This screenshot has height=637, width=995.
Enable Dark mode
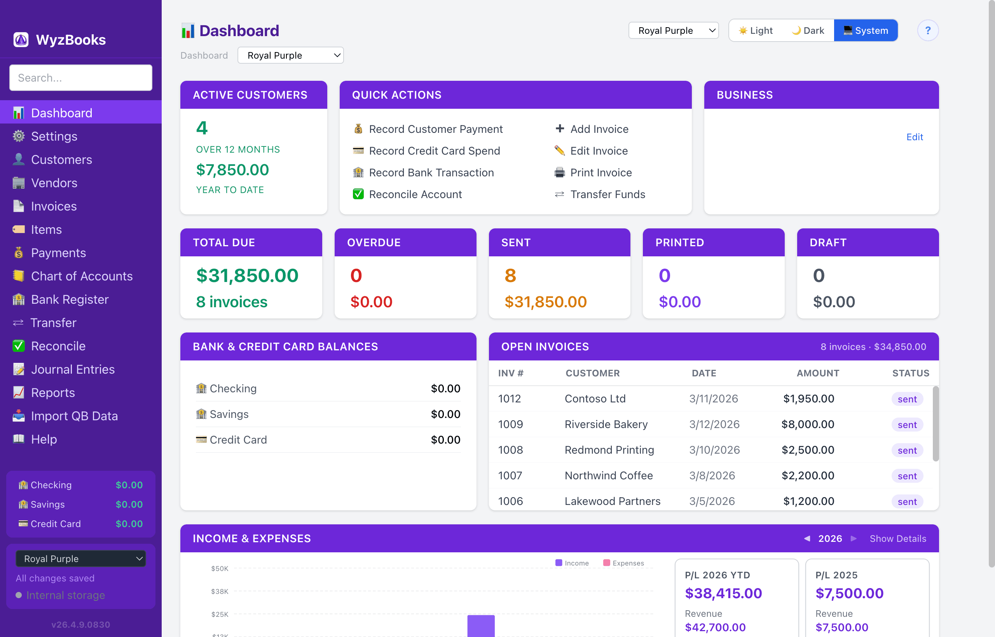point(807,30)
